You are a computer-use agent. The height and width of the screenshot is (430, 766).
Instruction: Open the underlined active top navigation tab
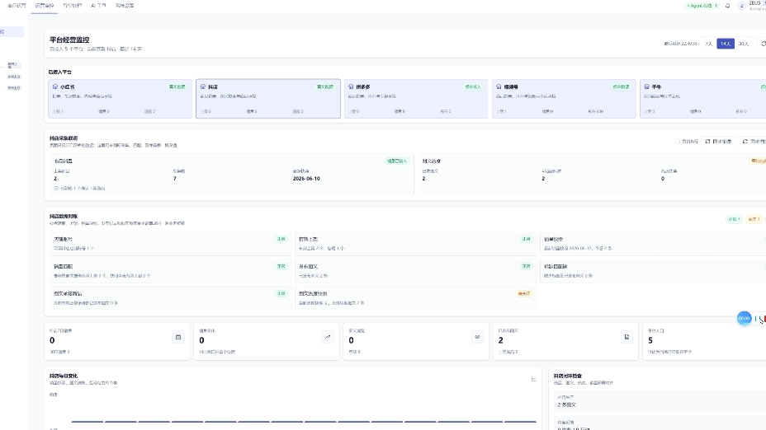pyautogui.click(x=45, y=6)
